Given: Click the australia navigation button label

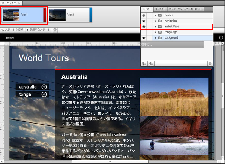Looking at the screenshot, I should (x=28, y=87).
